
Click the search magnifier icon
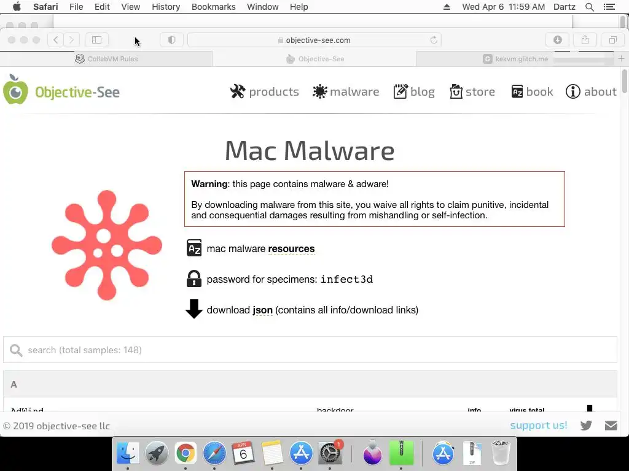point(16,350)
